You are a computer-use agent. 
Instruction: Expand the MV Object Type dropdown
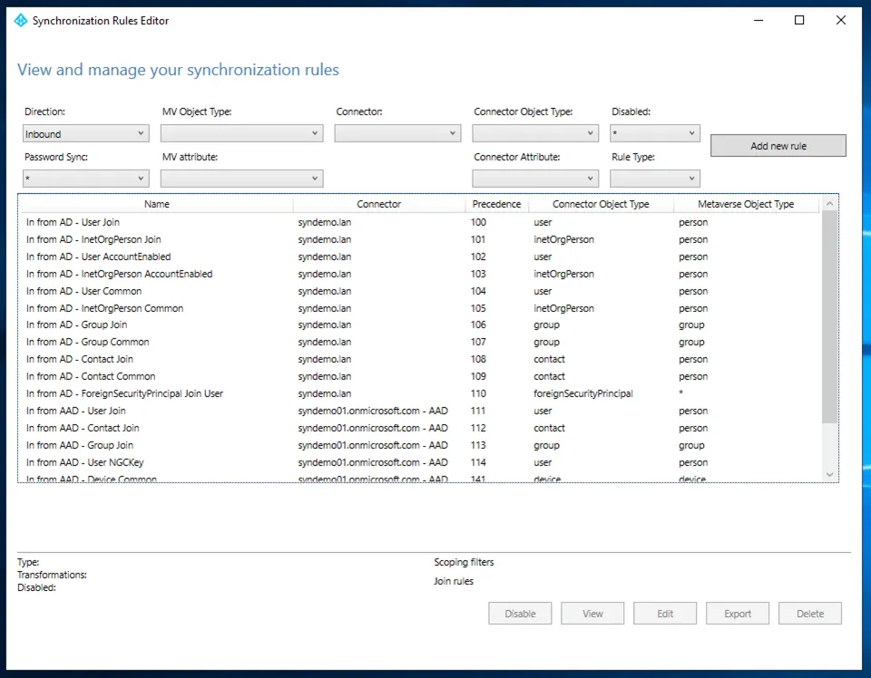click(x=241, y=133)
